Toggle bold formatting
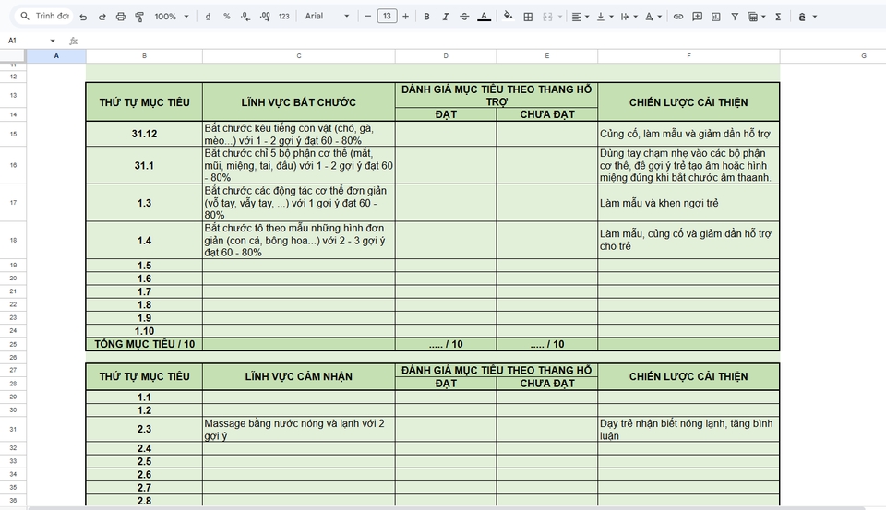This screenshot has width=886, height=510. coord(426,17)
